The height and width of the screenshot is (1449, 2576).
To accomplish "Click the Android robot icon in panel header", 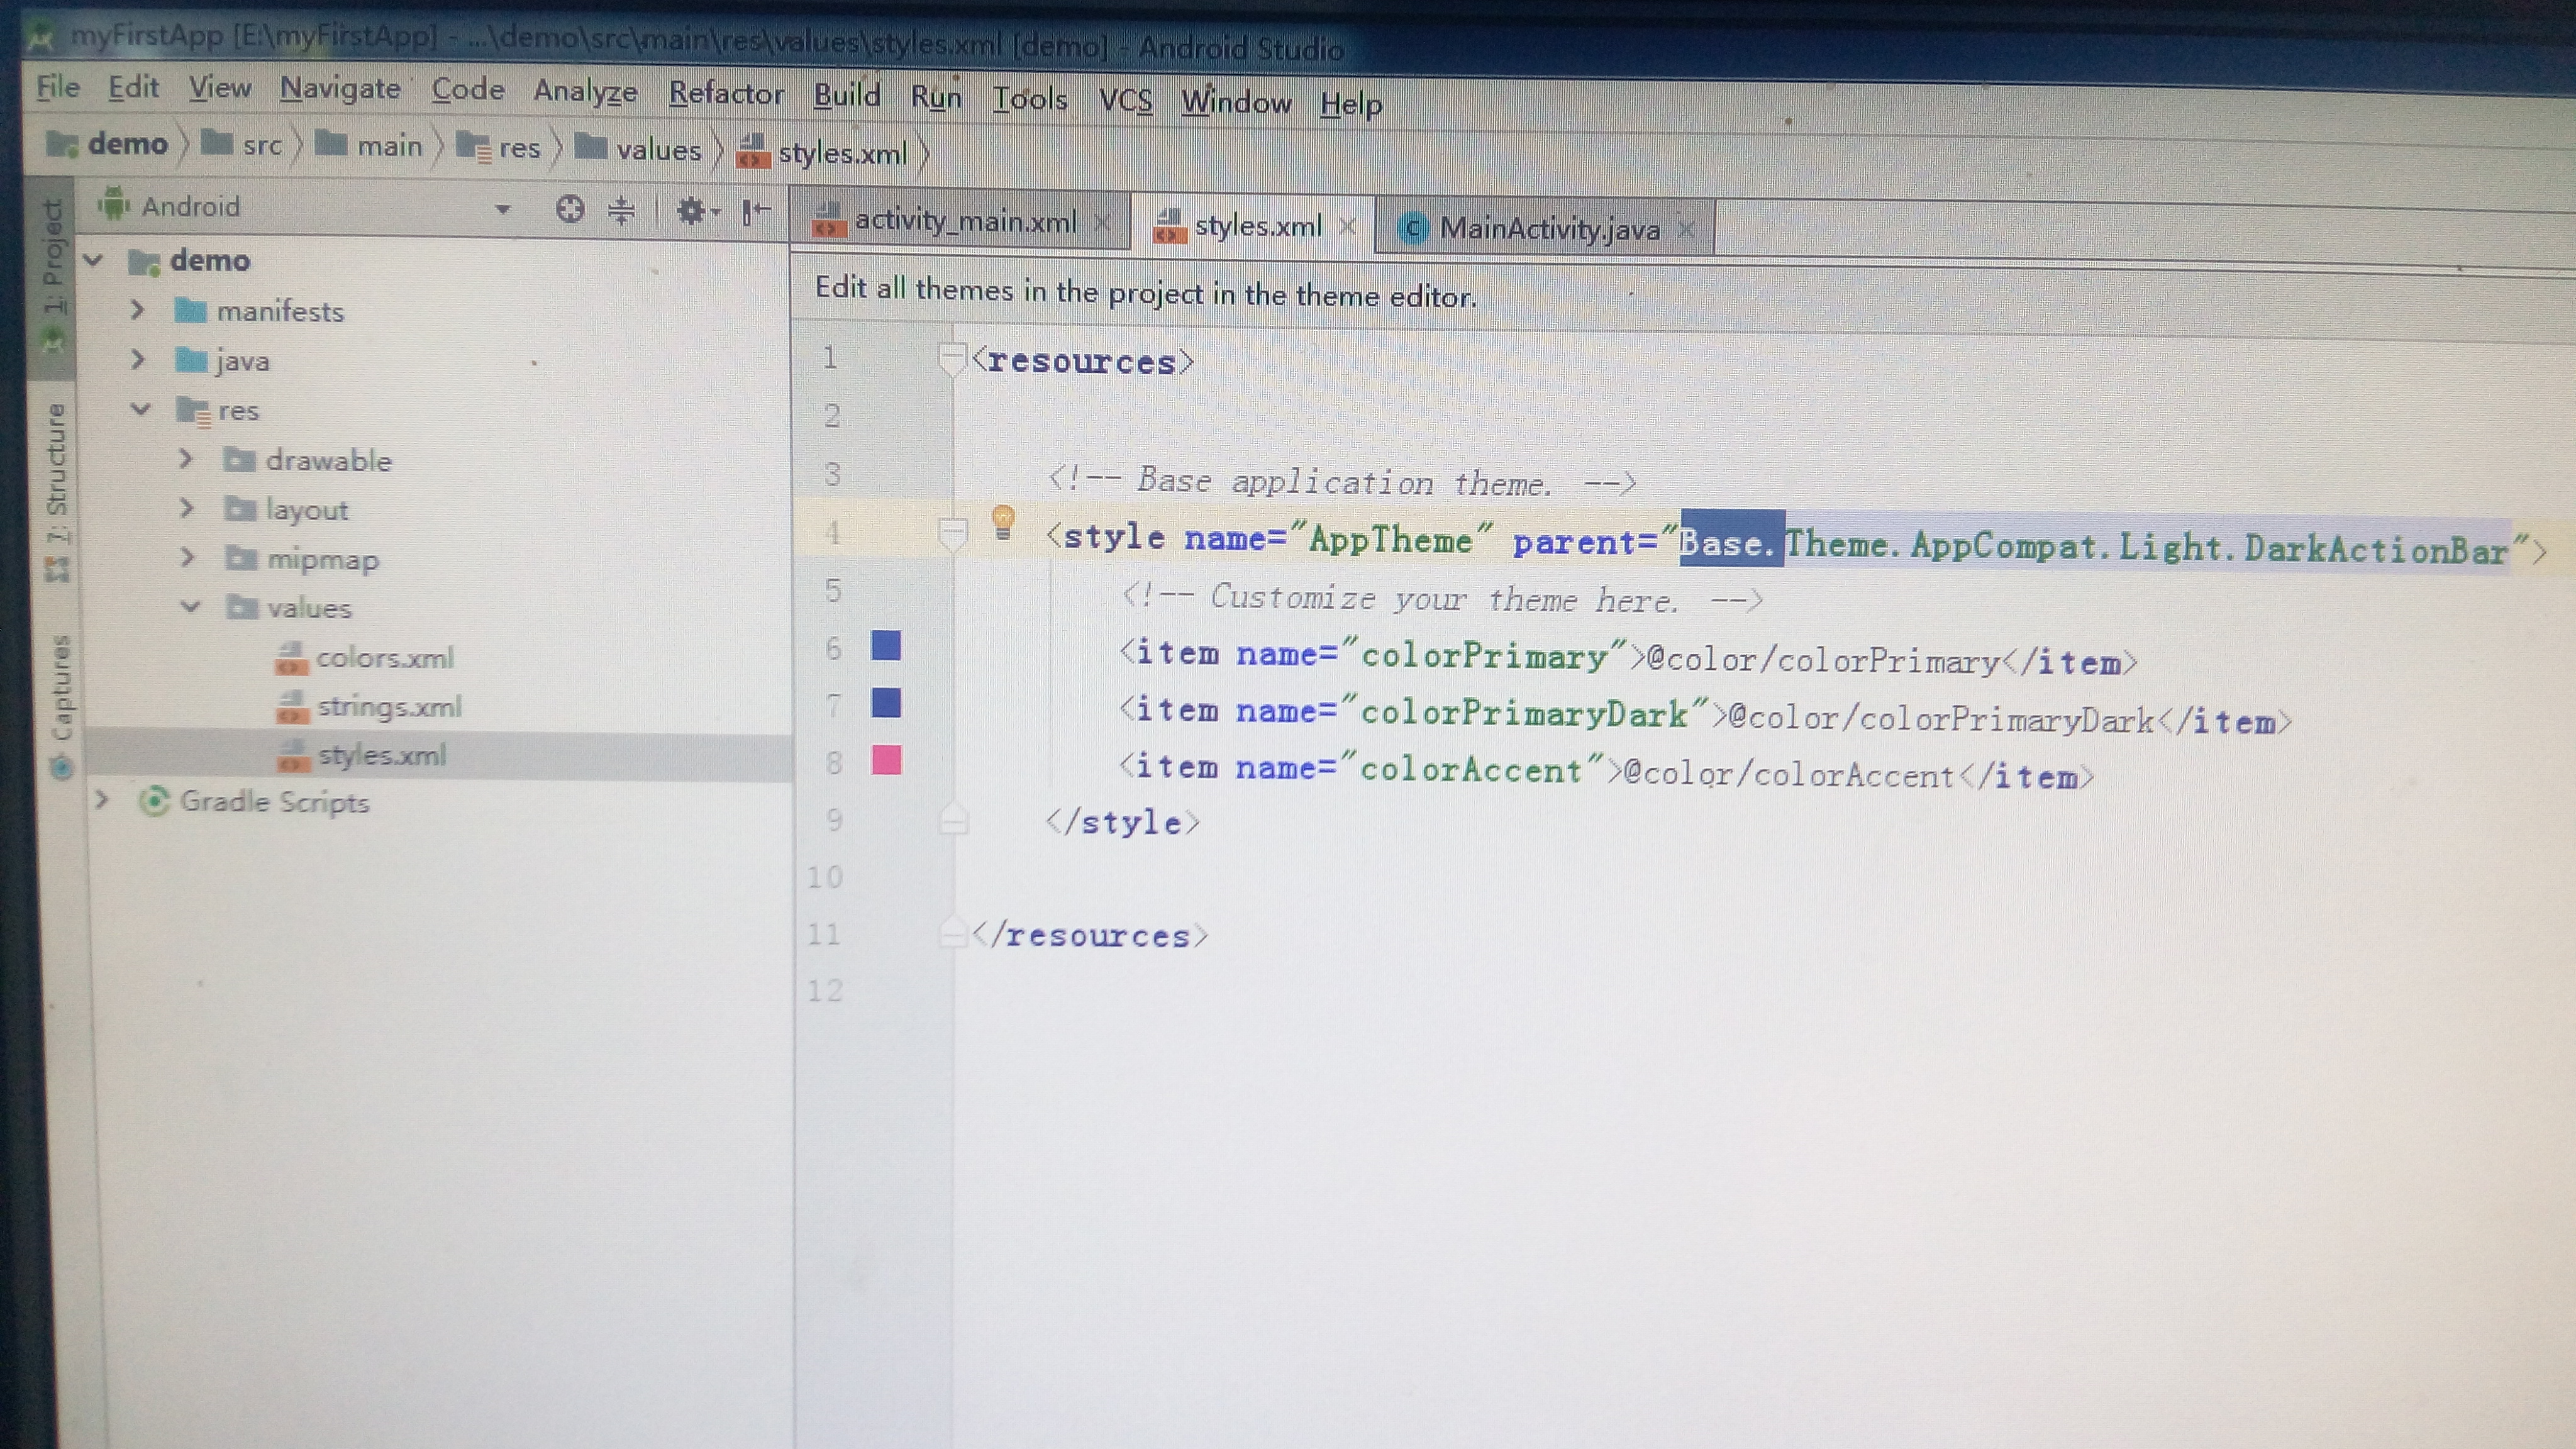I will (113, 204).
